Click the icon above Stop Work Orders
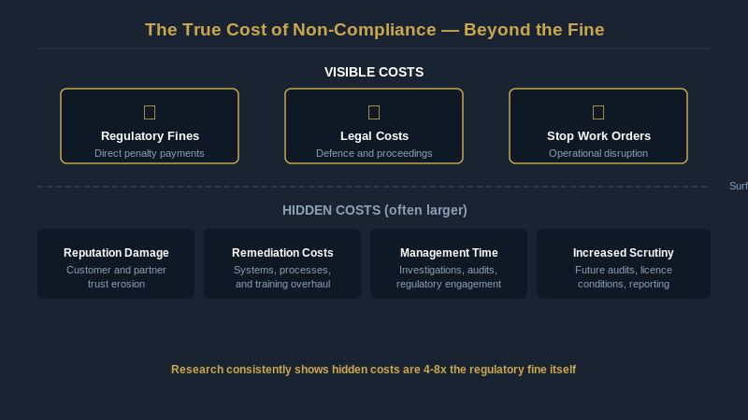Viewport: 748px width, 420px height. pyautogui.click(x=598, y=112)
